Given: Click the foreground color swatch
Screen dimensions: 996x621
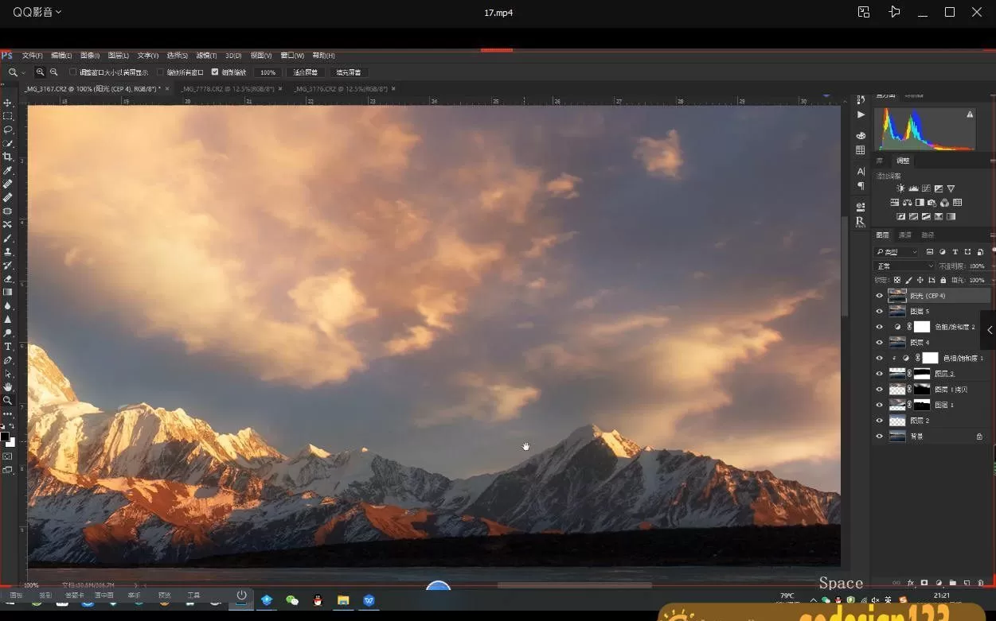Looking at the screenshot, I should (5, 437).
